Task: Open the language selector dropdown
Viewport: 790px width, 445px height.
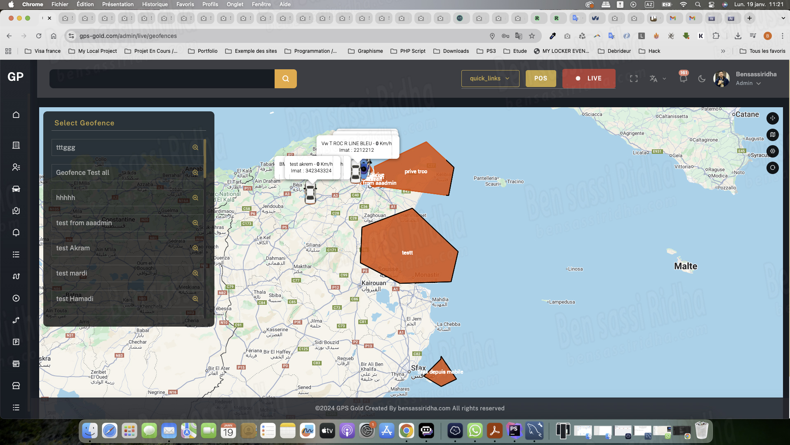Action: pyautogui.click(x=658, y=78)
